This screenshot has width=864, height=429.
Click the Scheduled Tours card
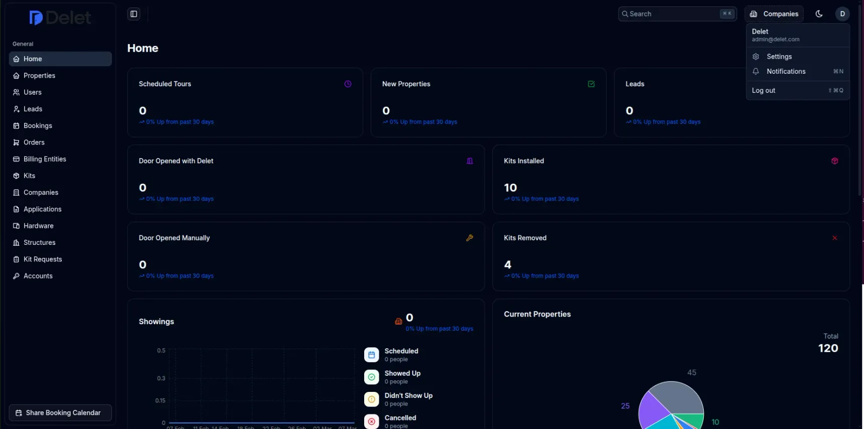pos(245,103)
